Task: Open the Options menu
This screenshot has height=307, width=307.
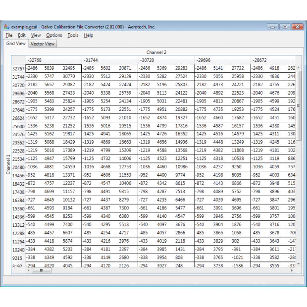Action: [x=54, y=35]
